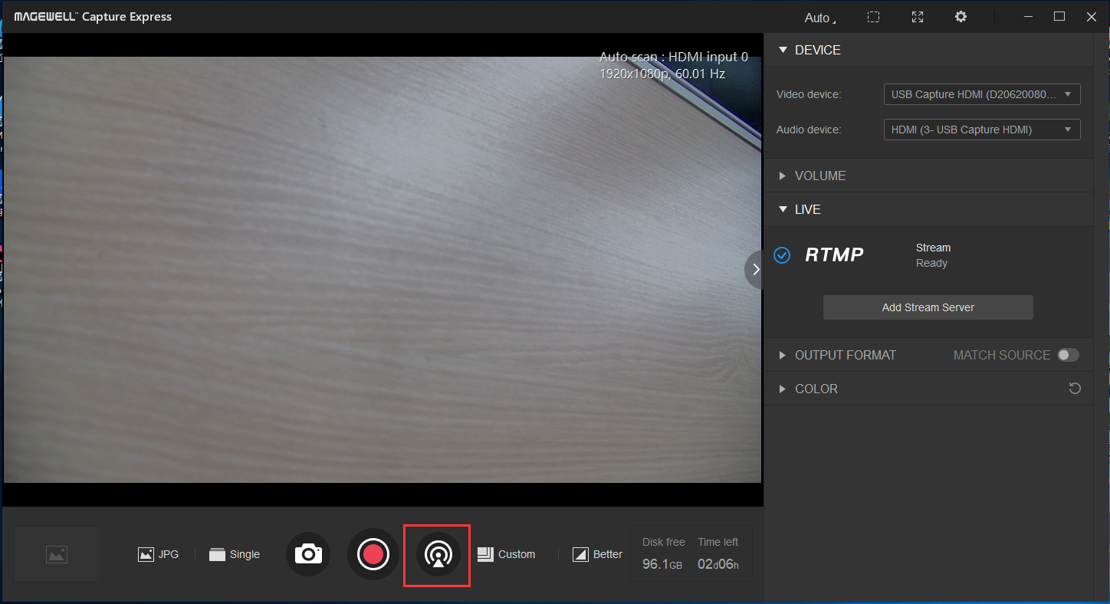Reset color settings with the circular arrow icon

pos(1075,389)
